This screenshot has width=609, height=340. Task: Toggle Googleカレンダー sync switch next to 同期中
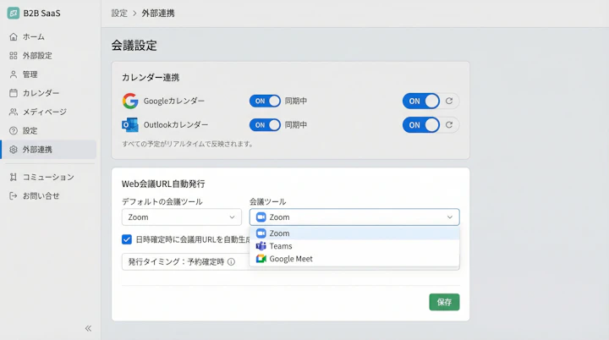tap(265, 101)
